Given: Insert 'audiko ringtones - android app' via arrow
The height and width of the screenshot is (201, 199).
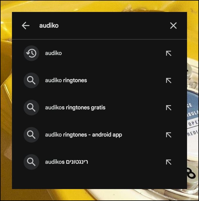Looking at the screenshot, I should click(x=169, y=135).
